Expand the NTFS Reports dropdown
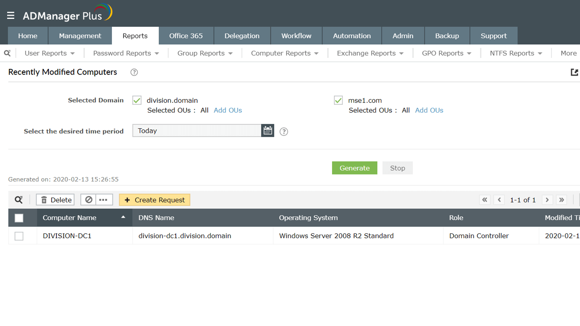 tap(516, 53)
